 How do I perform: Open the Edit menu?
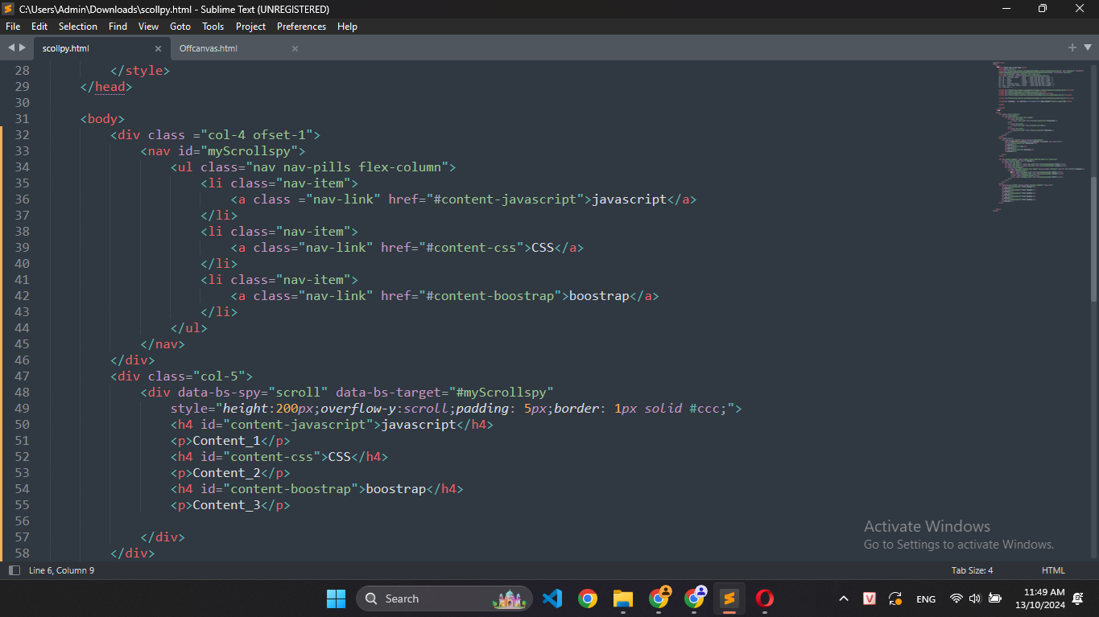click(39, 27)
